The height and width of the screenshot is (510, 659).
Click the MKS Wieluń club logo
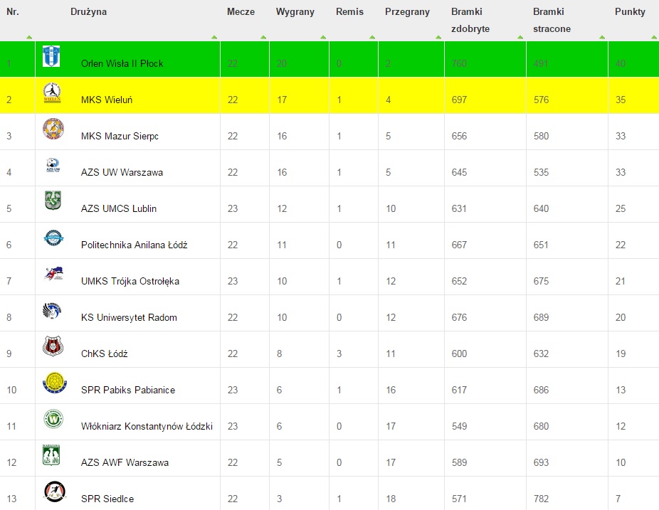[x=52, y=92]
